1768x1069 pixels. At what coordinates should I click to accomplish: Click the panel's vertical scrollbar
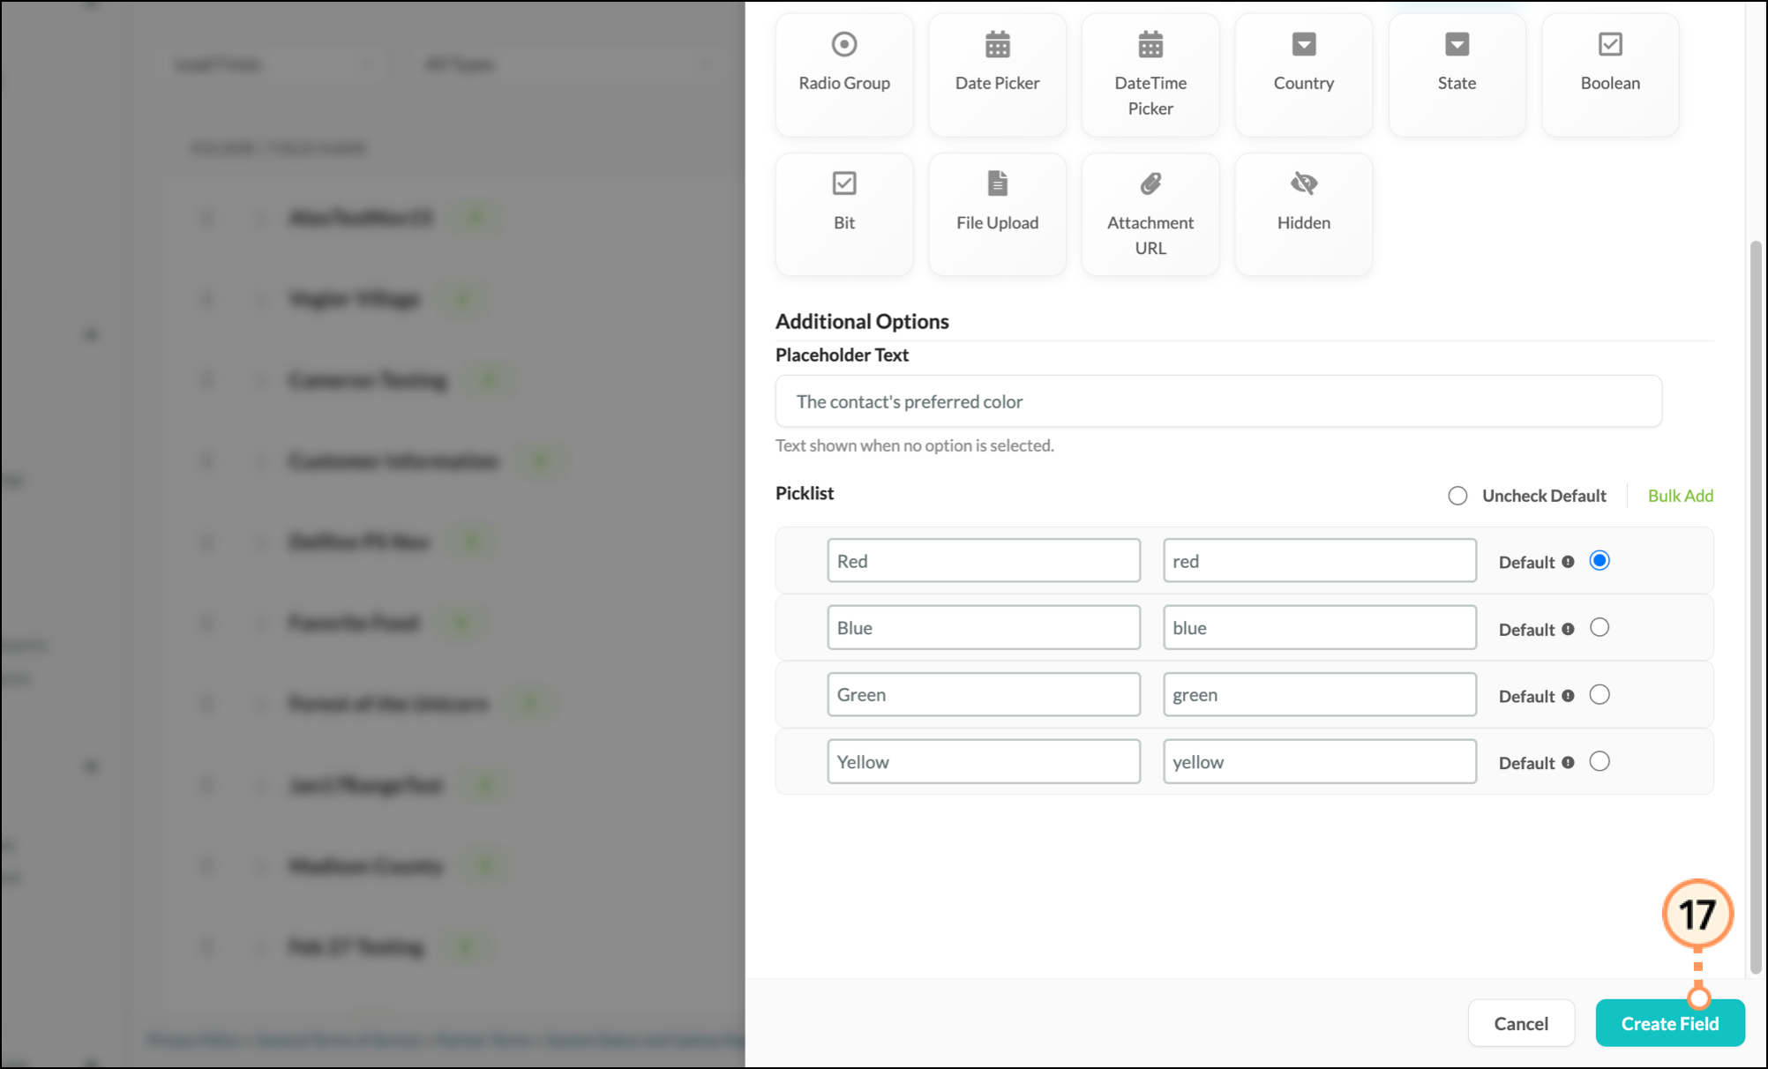[x=1756, y=607]
